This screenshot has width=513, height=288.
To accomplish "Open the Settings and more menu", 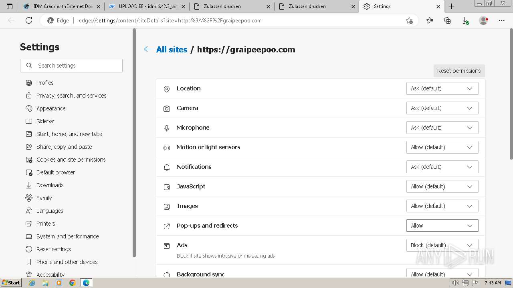I will [502, 20].
